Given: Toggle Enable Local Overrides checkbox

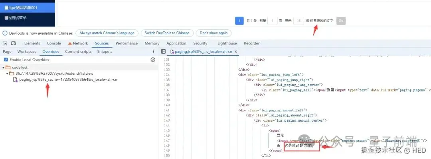Looking at the screenshot, I should [6, 60].
